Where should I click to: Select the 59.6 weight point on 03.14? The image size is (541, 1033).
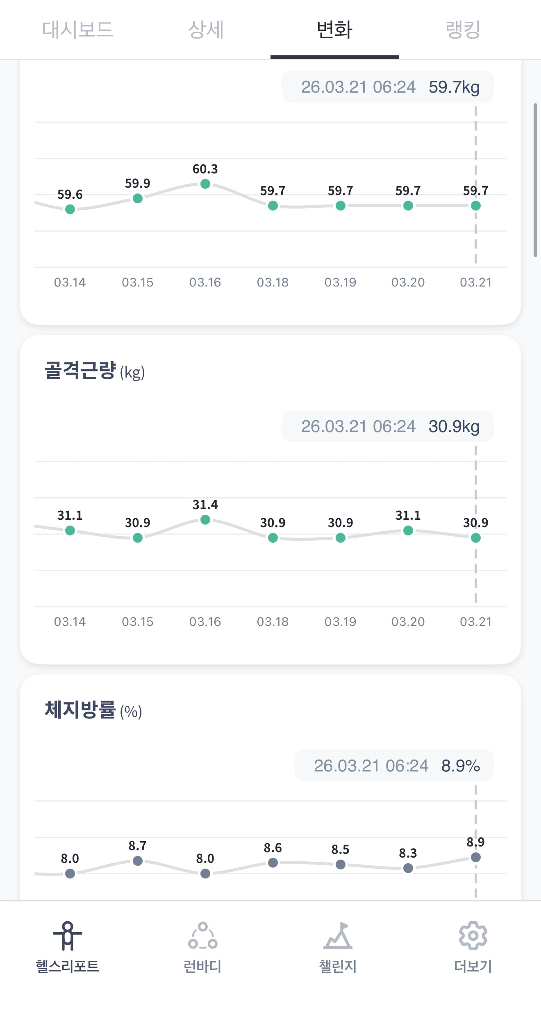point(70,209)
